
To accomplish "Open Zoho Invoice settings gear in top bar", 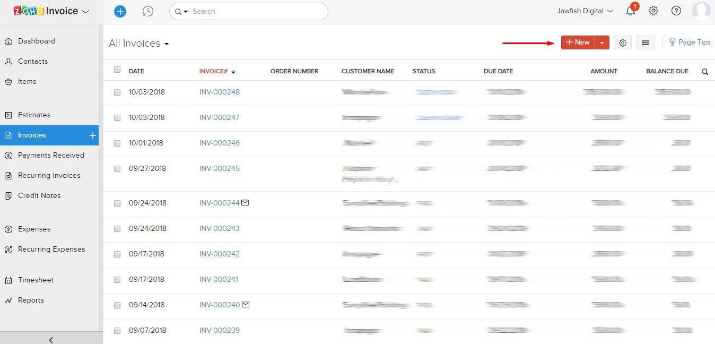I will 653,10.
